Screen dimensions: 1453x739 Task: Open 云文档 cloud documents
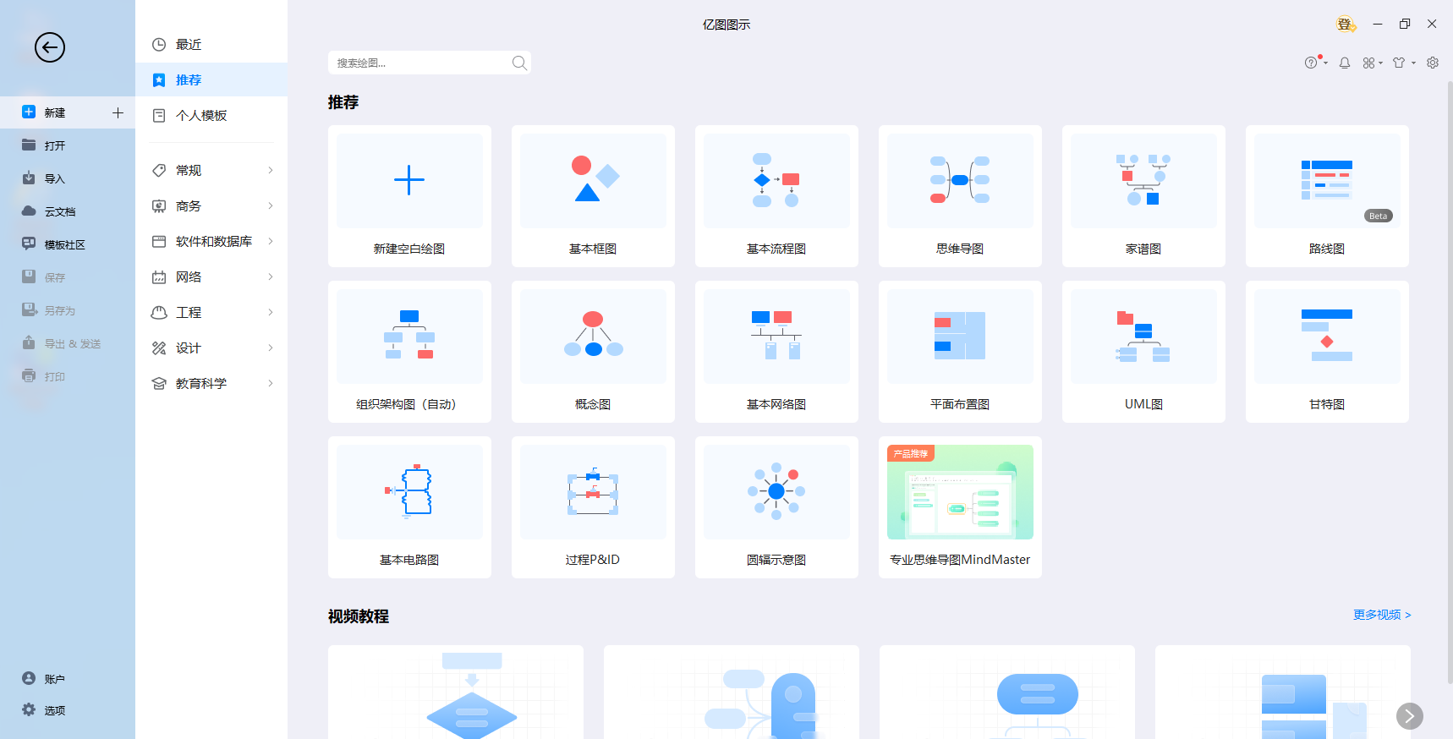[x=68, y=211]
